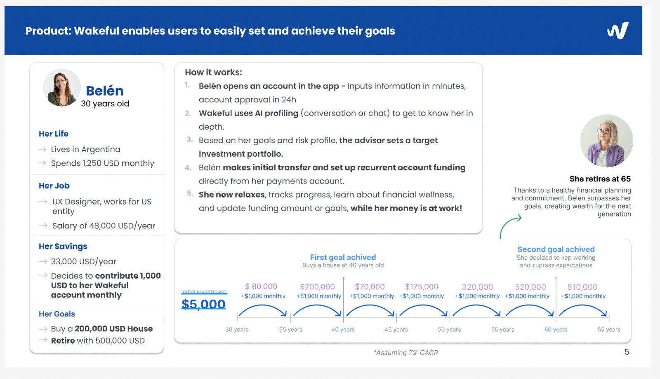Select Belén's profile photo
The width and height of the screenshot is (660, 379).
[62, 88]
